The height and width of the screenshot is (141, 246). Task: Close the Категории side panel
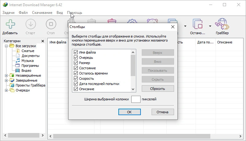42,41
